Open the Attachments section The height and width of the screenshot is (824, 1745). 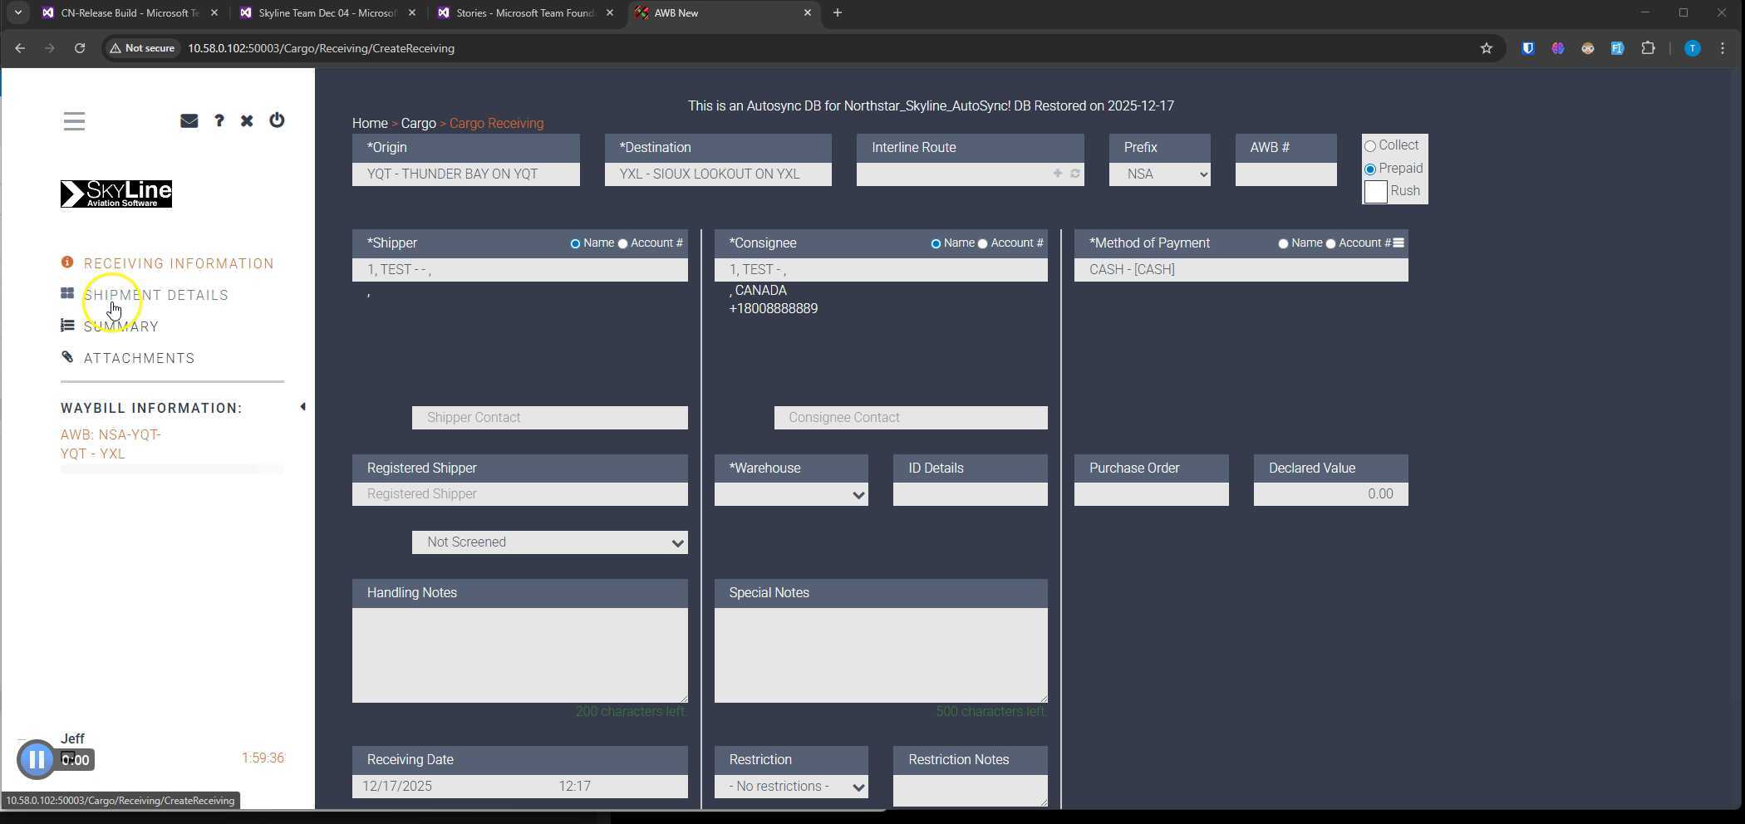point(139,359)
